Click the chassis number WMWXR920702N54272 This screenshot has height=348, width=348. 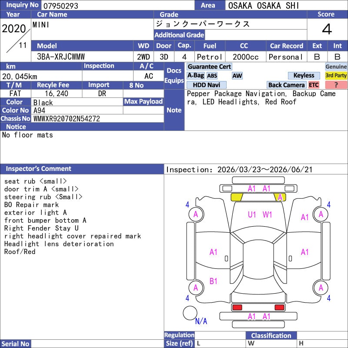67,118
